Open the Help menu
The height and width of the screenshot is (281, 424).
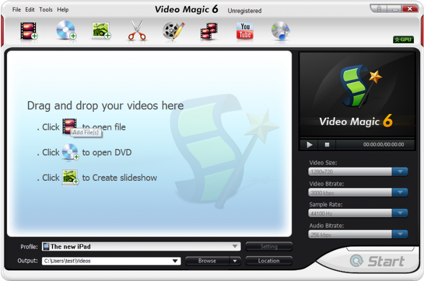coord(63,10)
